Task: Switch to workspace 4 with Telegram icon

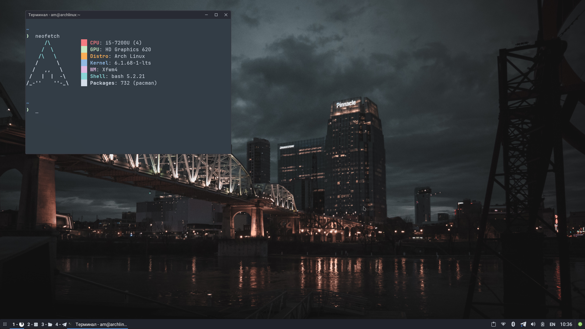Action: pyautogui.click(x=61, y=324)
